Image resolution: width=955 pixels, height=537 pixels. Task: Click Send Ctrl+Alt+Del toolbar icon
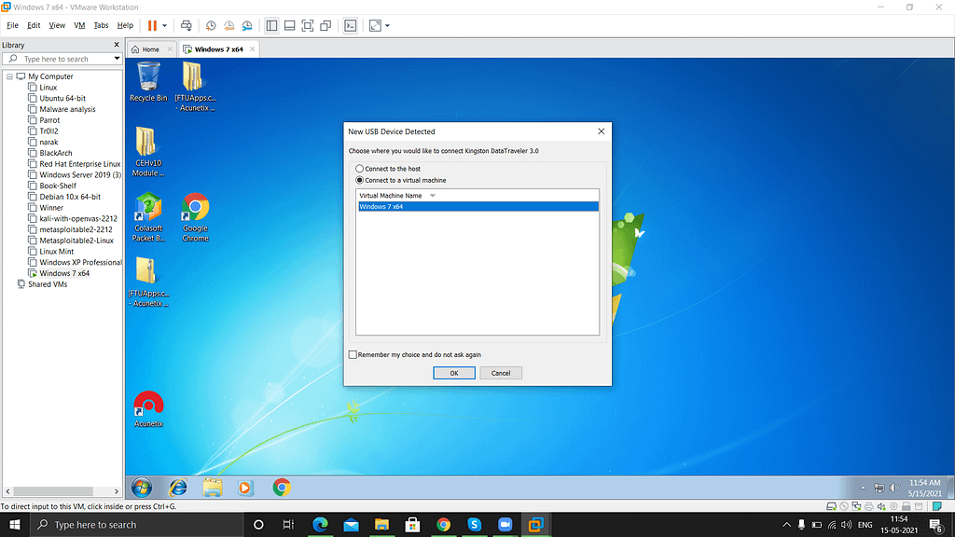click(187, 25)
